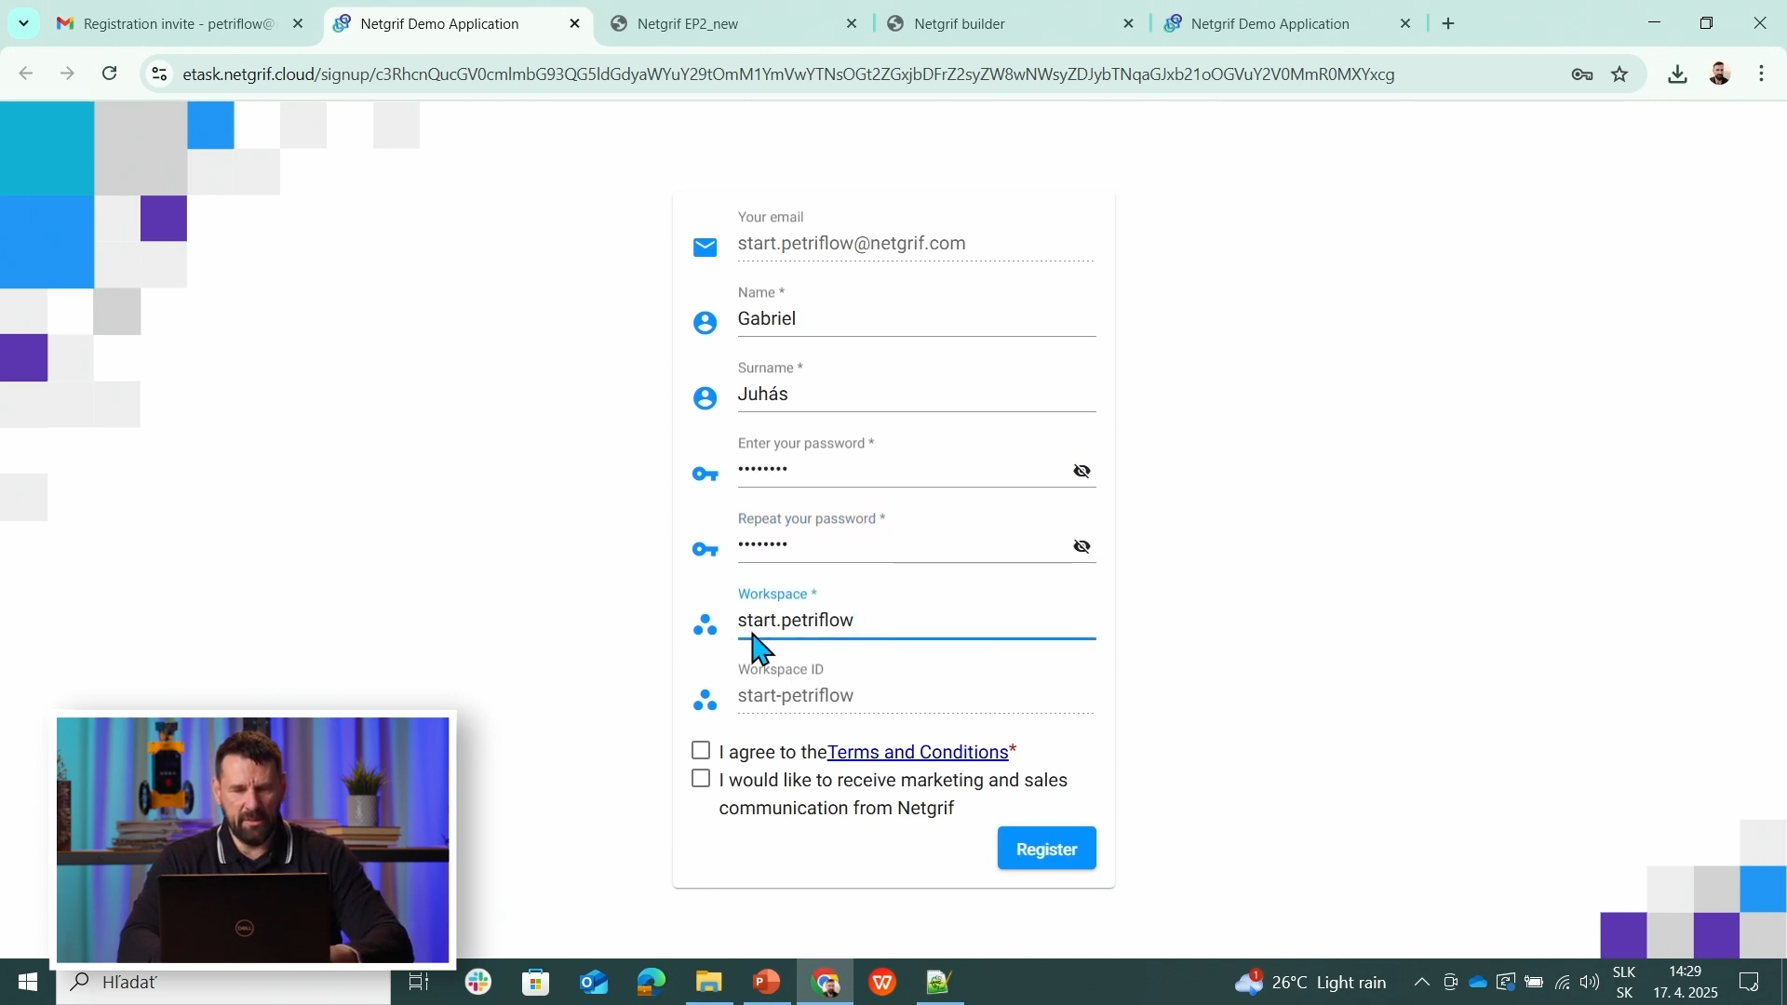Screen dimensions: 1787x1005
Task: Click the key icon beside Enter your password
Action: pyautogui.click(x=705, y=475)
